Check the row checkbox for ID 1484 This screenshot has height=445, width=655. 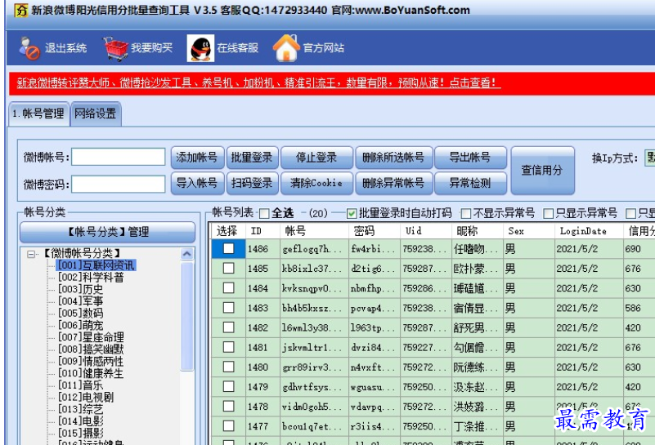[228, 287]
